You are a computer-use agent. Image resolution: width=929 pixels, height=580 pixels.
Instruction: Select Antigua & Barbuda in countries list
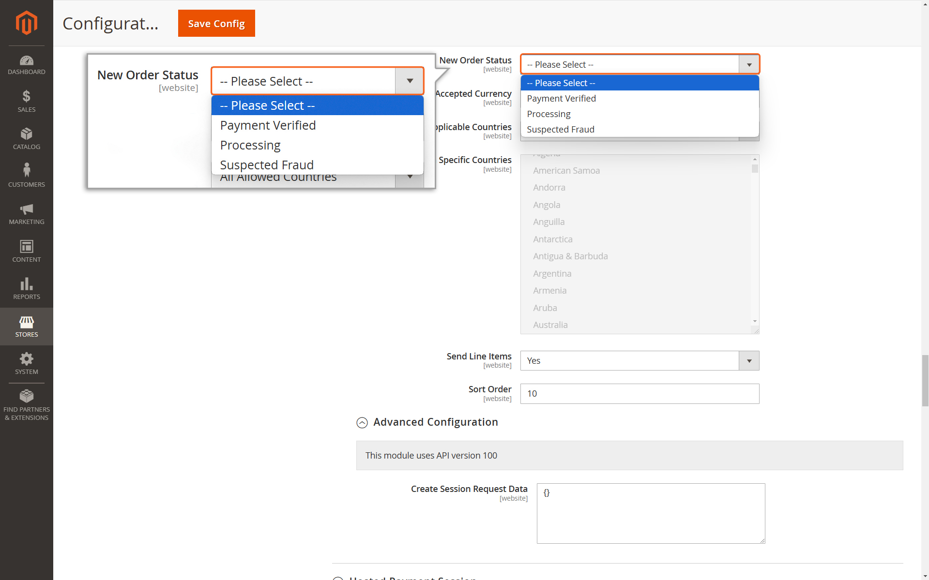[x=570, y=256]
